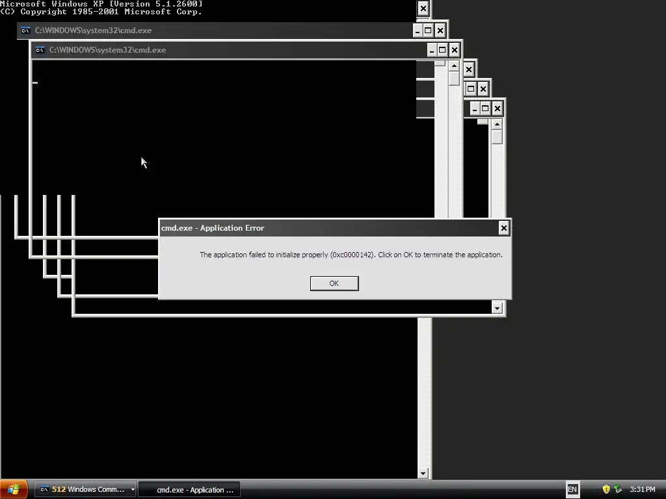Maximize the frontmost cmd.exe window
Screen dimensions: 666x499
[442, 51]
